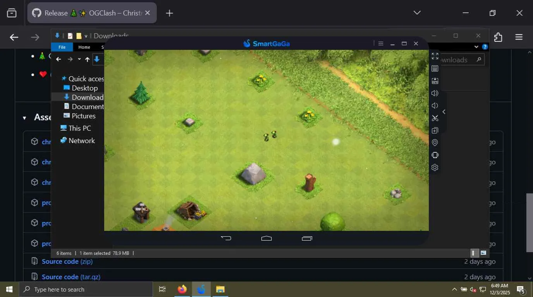Image resolution: width=533 pixels, height=297 pixels.
Task: Open Task View on the taskbar
Action: tap(162, 289)
